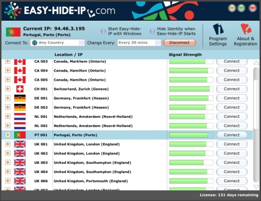Open the Every 30 mins dropdown

point(159,43)
